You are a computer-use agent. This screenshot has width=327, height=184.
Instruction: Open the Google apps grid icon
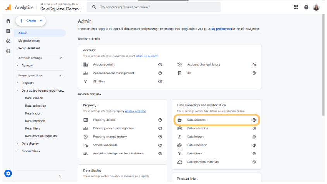296,7
